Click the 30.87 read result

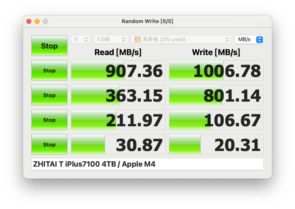118,144
